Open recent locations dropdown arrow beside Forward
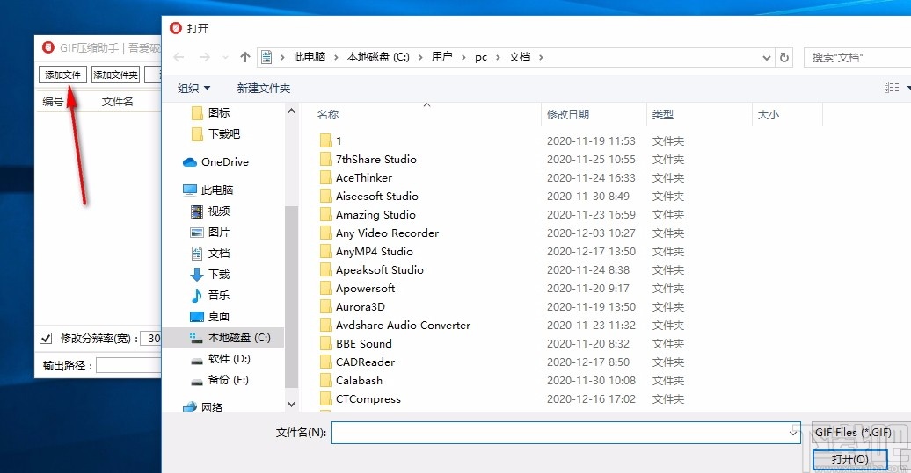The width and height of the screenshot is (911, 473). click(225, 57)
